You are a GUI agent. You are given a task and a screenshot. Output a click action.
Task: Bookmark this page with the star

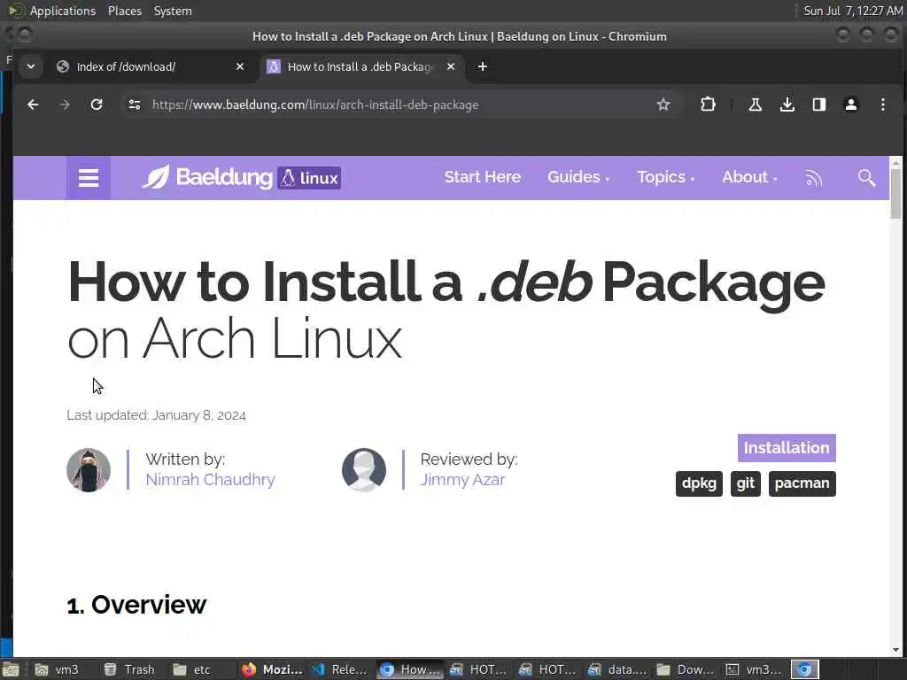[663, 104]
